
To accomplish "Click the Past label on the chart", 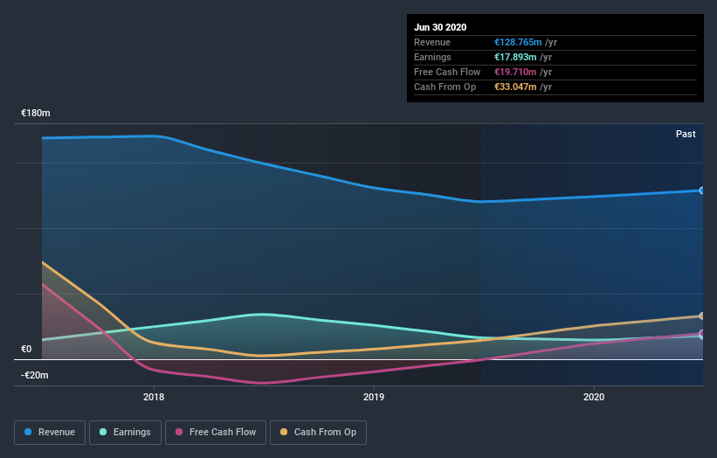I will [x=686, y=134].
